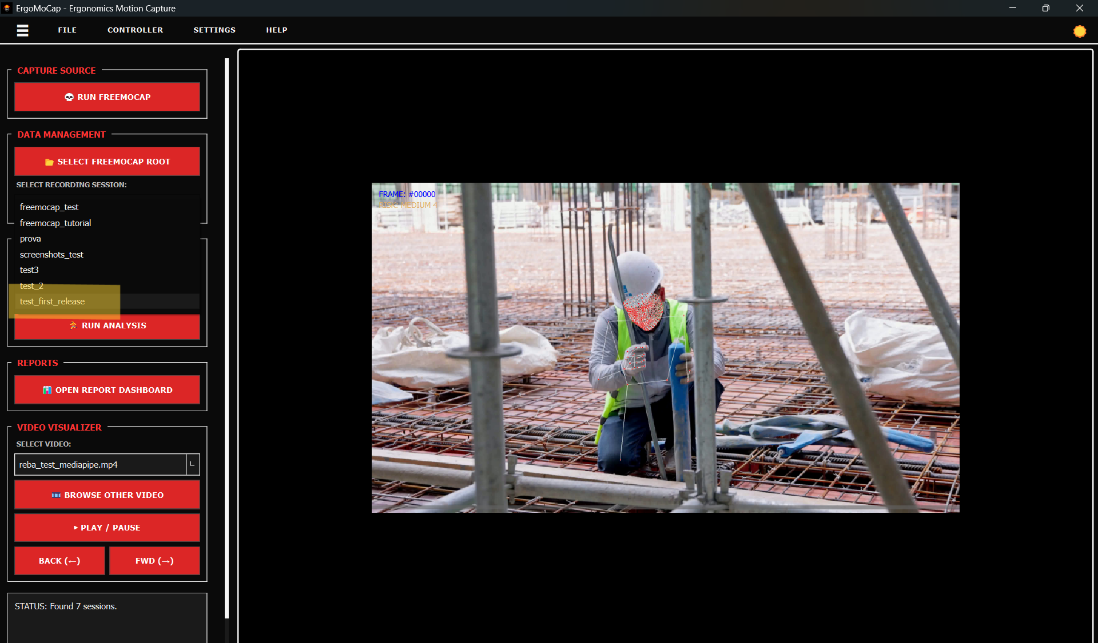The height and width of the screenshot is (643, 1098).
Task: Select the screenshots_test session
Action: [107, 255]
